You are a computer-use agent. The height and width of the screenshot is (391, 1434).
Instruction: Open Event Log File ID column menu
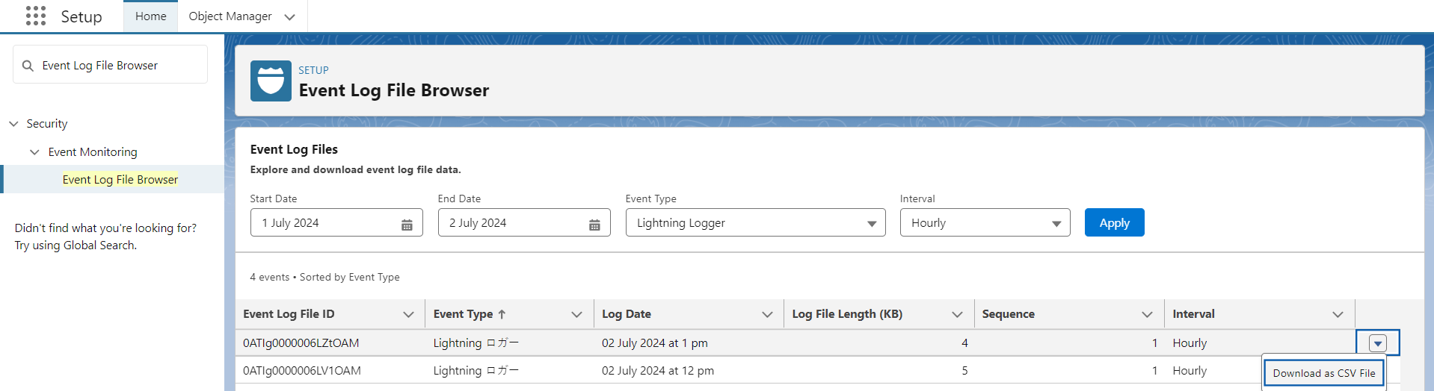click(x=408, y=314)
